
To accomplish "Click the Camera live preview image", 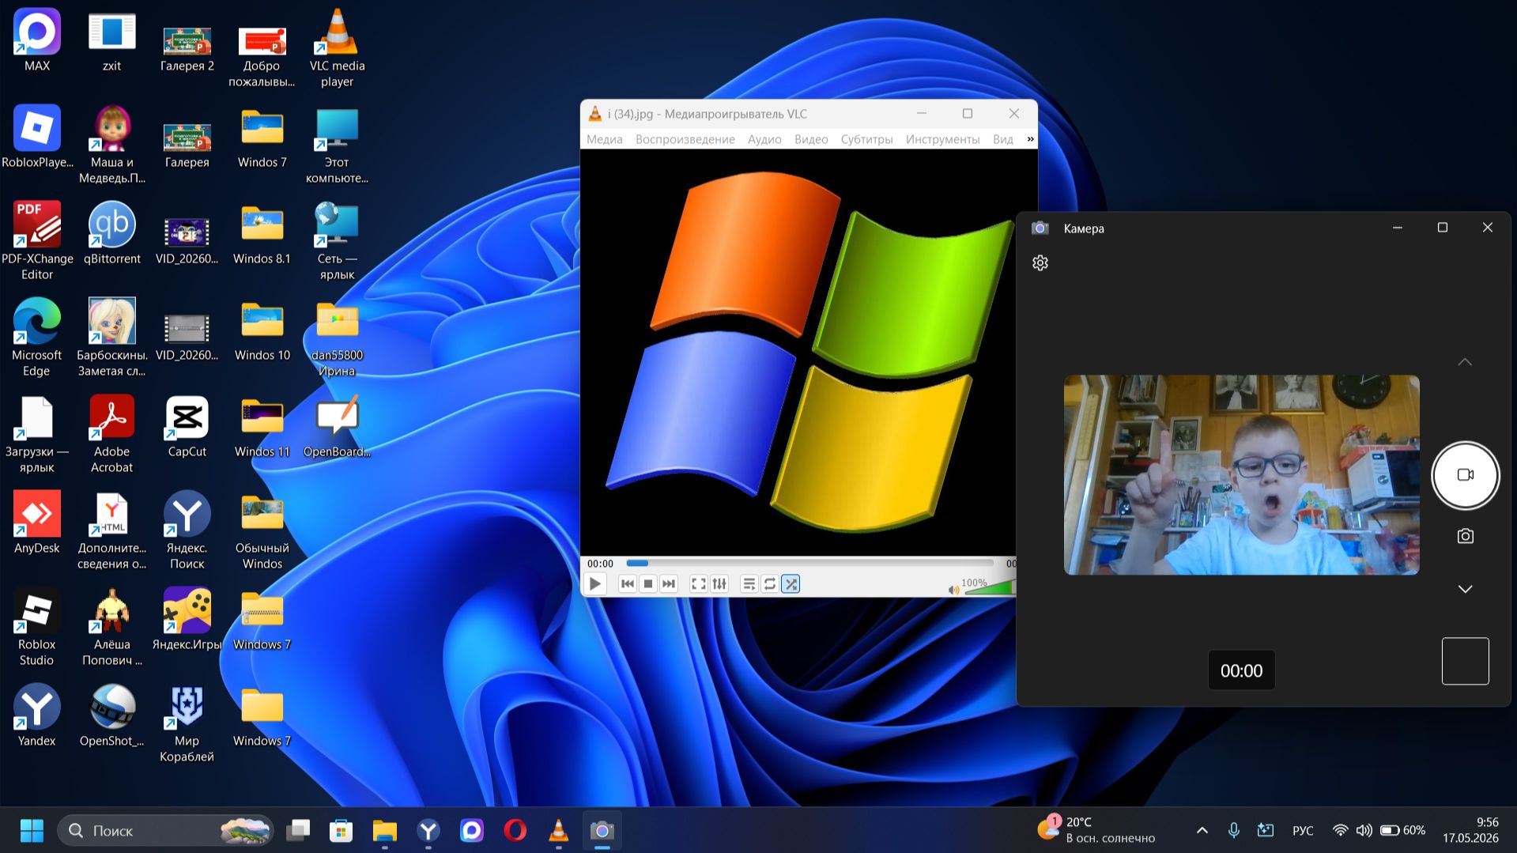I will pyautogui.click(x=1241, y=474).
